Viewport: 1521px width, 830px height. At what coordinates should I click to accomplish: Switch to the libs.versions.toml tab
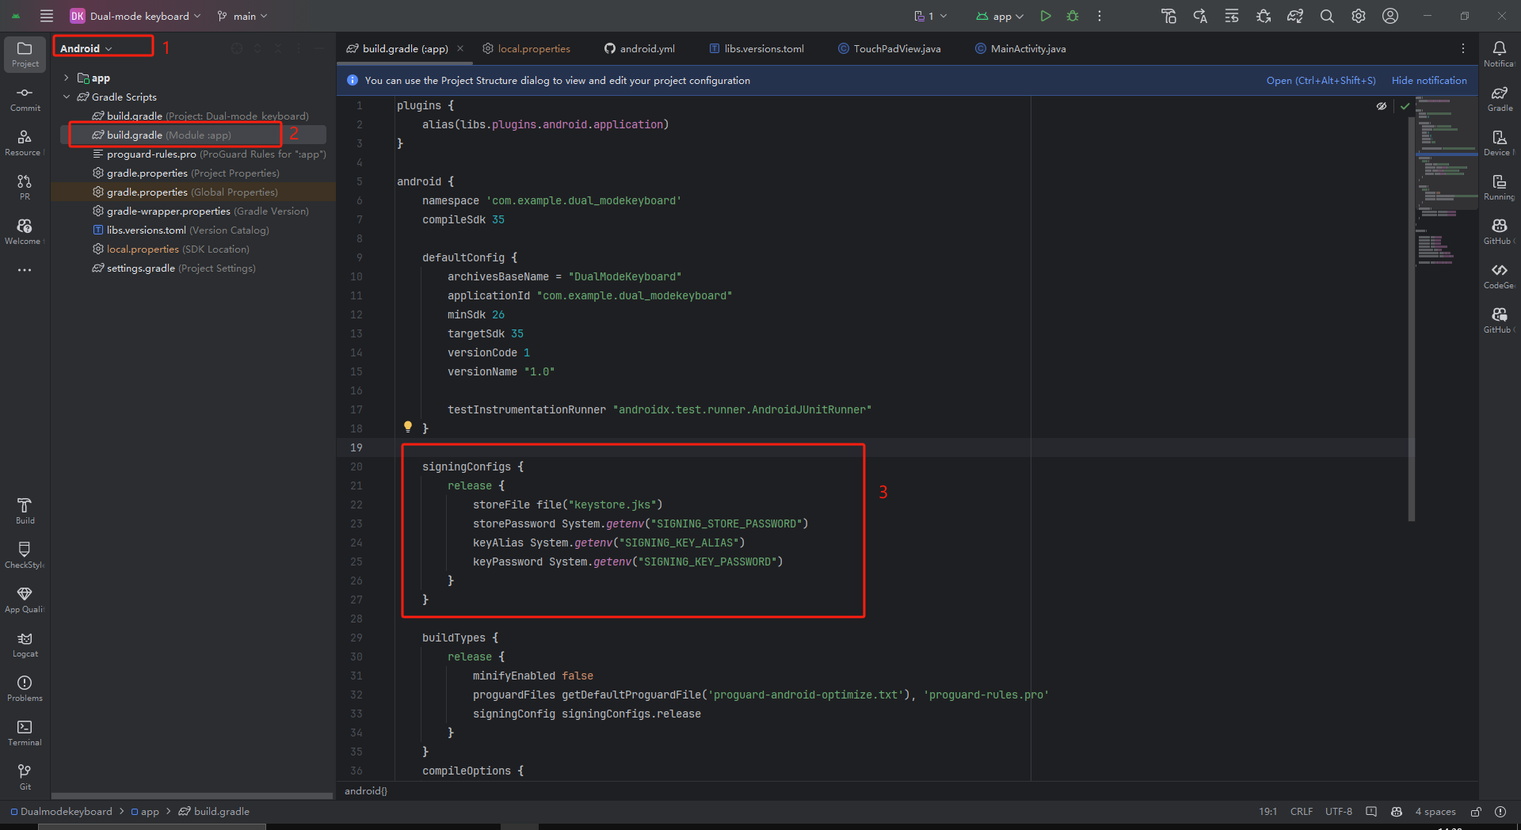[x=762, y=48]
